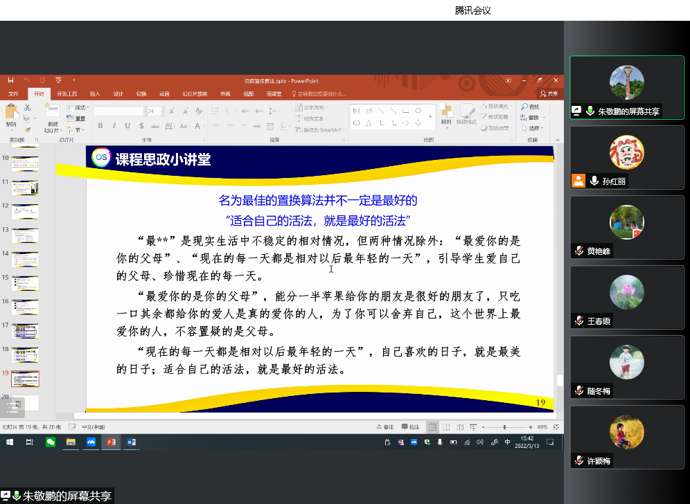The width and height of the screenshot is (690, 504).
Task: Click the Find magnifier icon
Action: [524, 107]
